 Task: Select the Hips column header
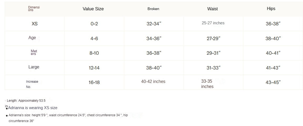tap(271, 9)
